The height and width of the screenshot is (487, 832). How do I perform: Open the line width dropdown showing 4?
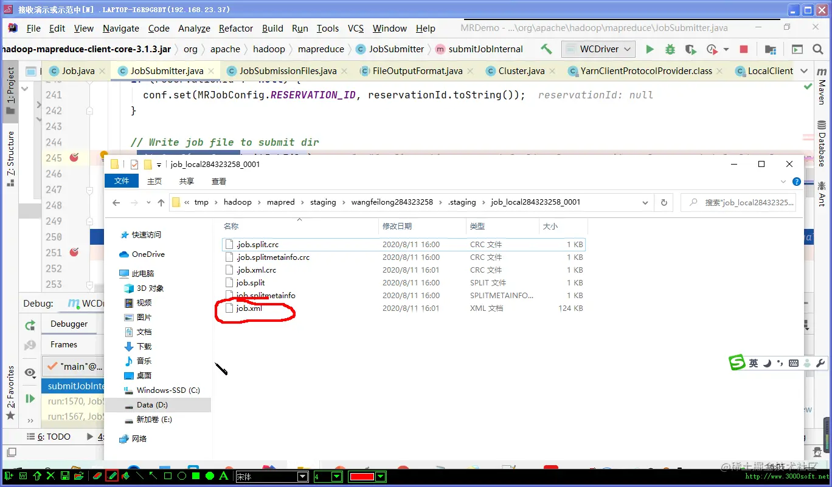336,477
